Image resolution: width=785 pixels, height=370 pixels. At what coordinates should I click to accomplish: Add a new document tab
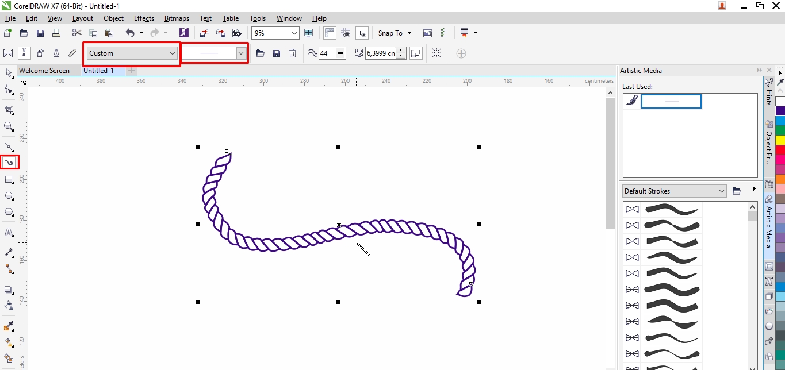point(131,71)
